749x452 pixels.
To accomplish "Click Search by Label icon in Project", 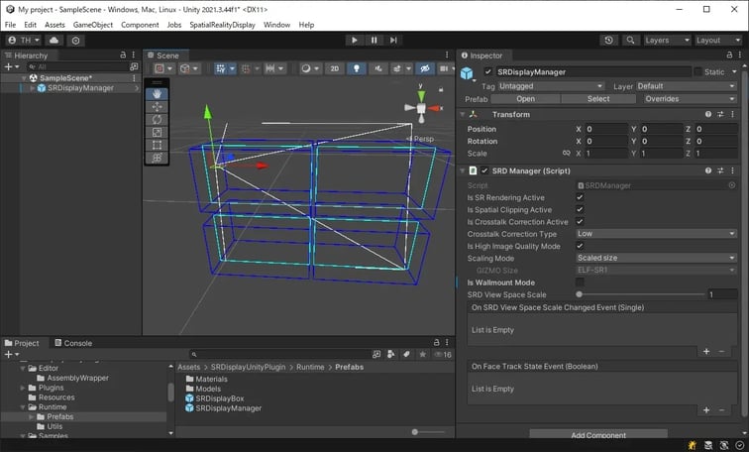I will click(406, 355).
